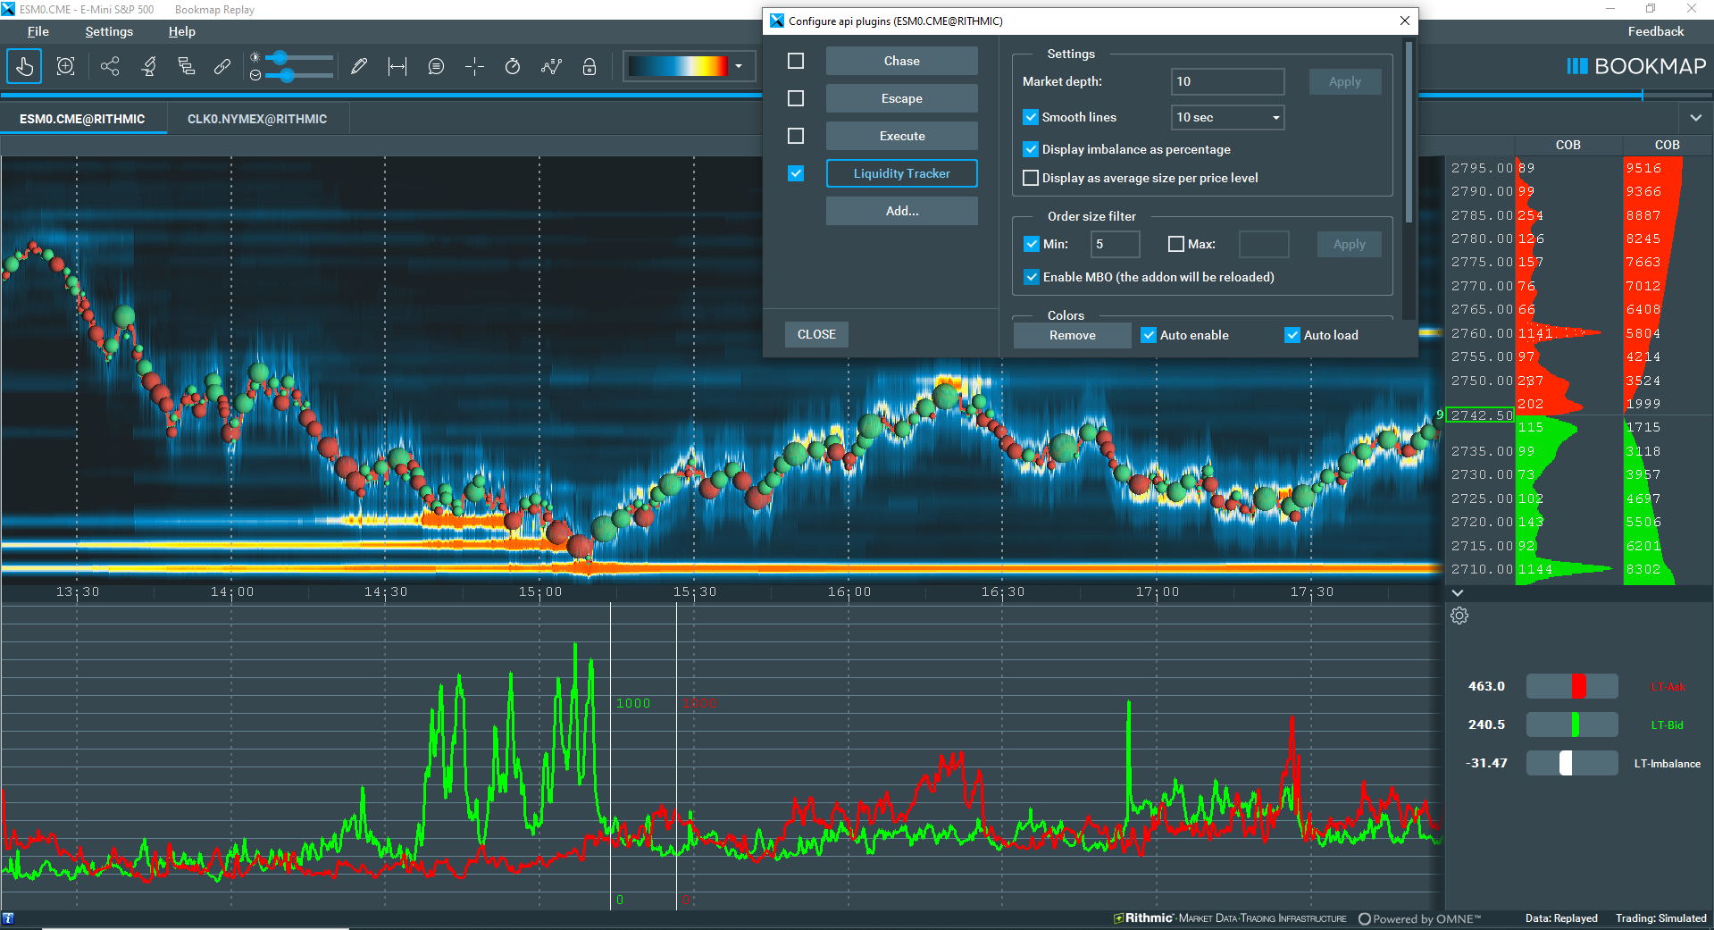Select the hand pointer tool
1714x930 pixels.
pos(24,66)
